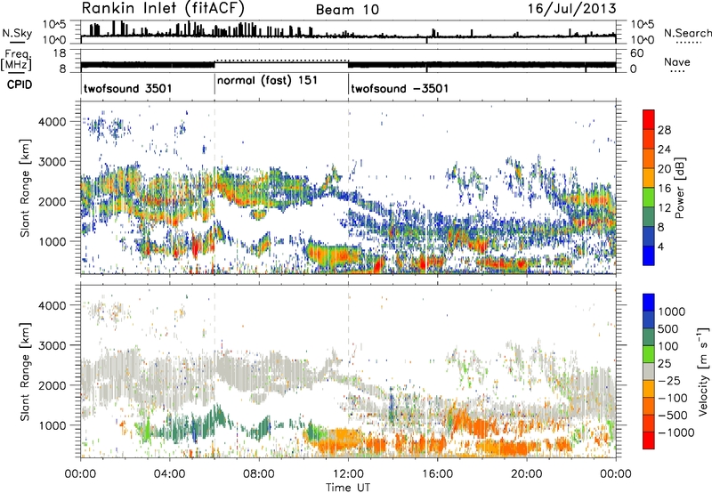
Task: Click the solid line sample under "N.Sky"
Action: [17, 42]
